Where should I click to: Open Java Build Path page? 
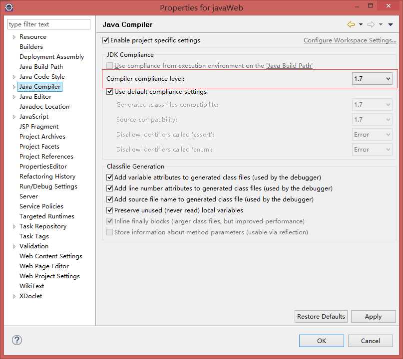(x=41, y=67)
